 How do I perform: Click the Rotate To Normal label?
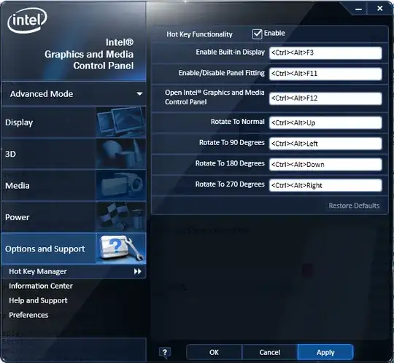click(x=238, y=122)
